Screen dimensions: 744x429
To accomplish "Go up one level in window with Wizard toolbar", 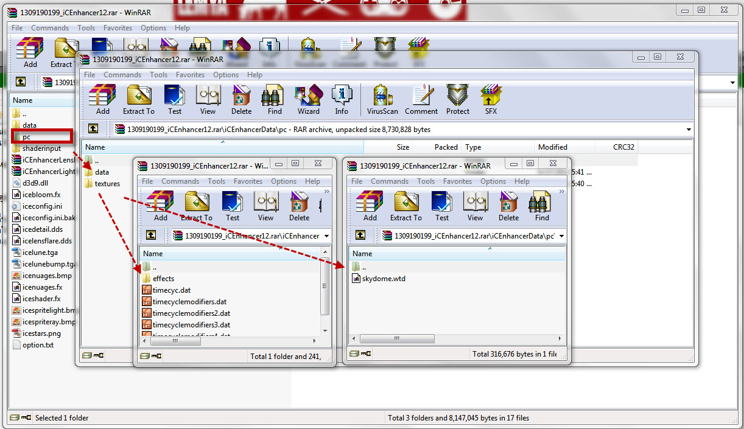I will point(93,129).
